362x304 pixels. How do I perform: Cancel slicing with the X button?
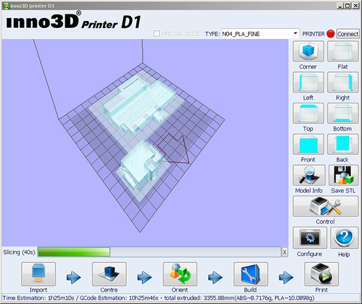(x=285, y=252)
